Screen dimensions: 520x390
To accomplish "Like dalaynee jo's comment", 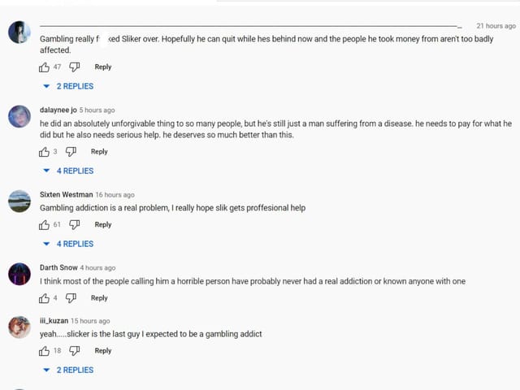I will click(45, 152).
